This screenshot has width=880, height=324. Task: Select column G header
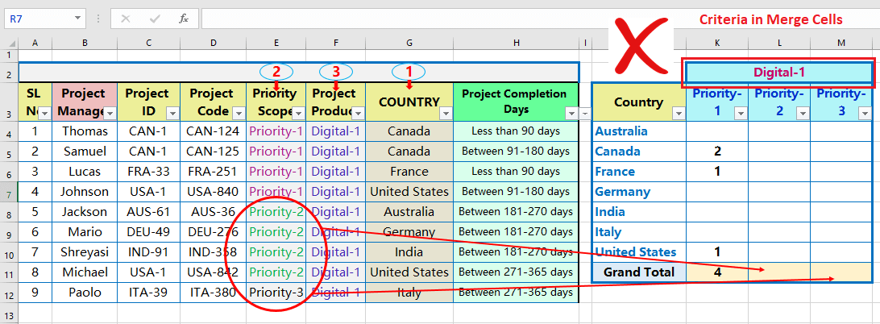pos(409,43)
